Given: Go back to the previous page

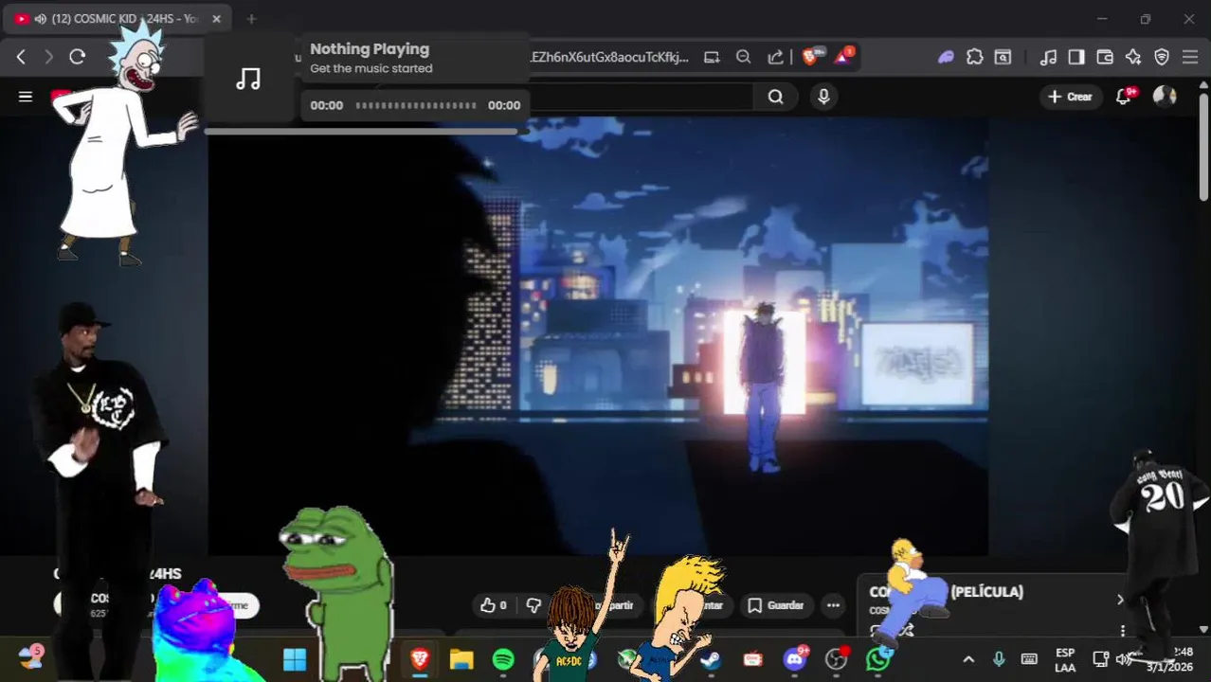Looking at the screenshot, I should pos(21,57).
